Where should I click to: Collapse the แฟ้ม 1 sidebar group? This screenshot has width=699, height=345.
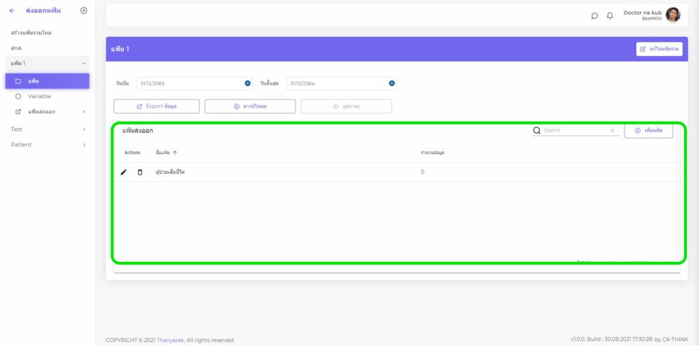(84, 63)
